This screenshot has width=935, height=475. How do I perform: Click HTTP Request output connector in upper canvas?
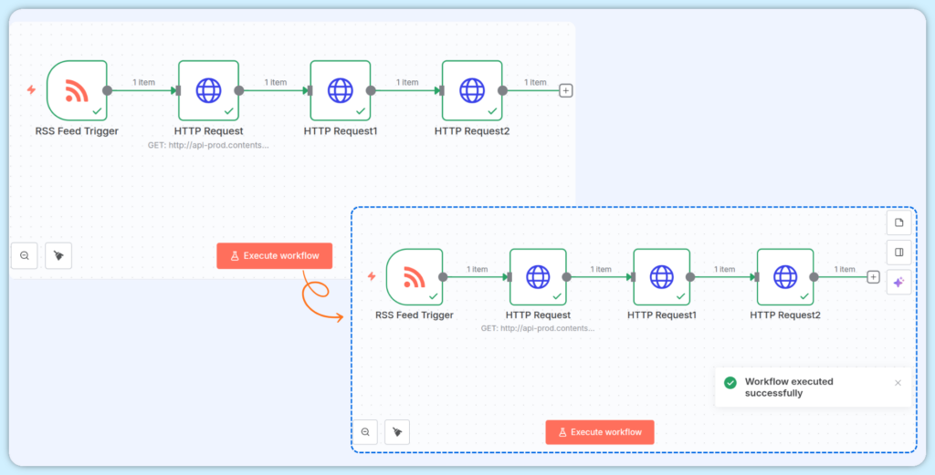tap(239, 90)
